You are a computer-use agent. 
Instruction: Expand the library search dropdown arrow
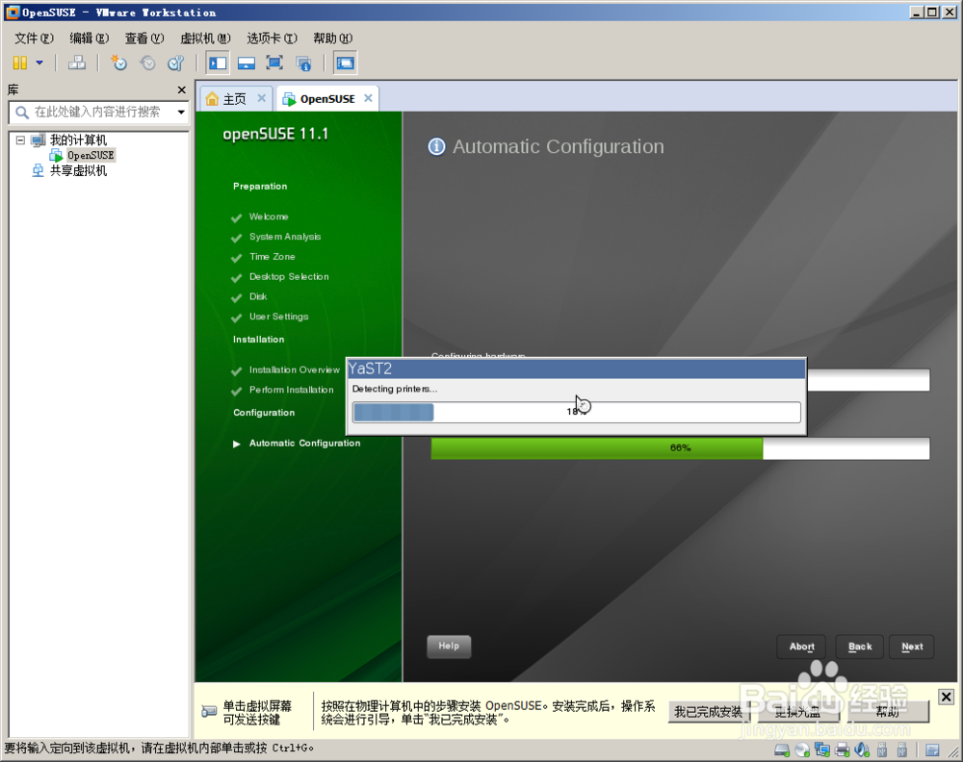[181, 113]
